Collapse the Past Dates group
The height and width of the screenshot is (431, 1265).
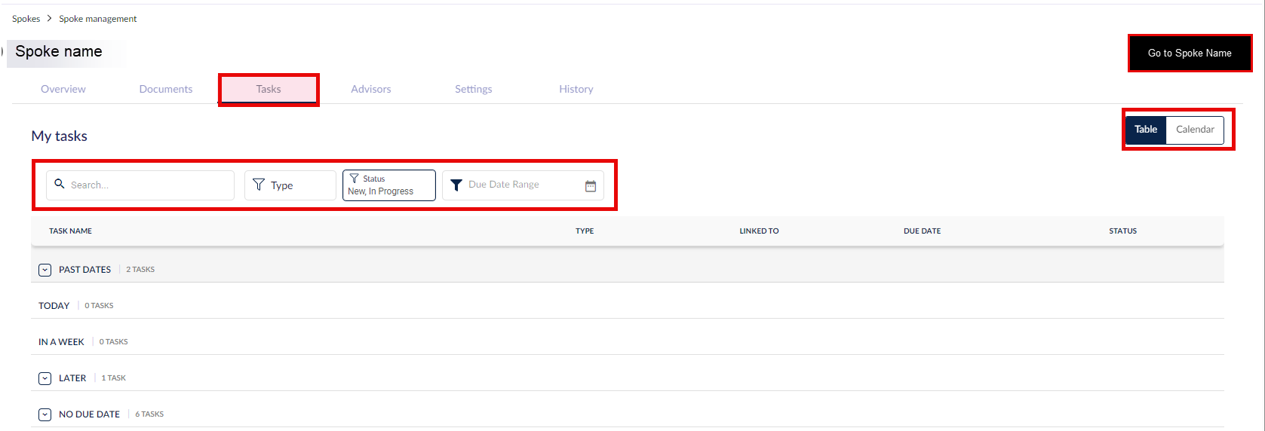45,270
